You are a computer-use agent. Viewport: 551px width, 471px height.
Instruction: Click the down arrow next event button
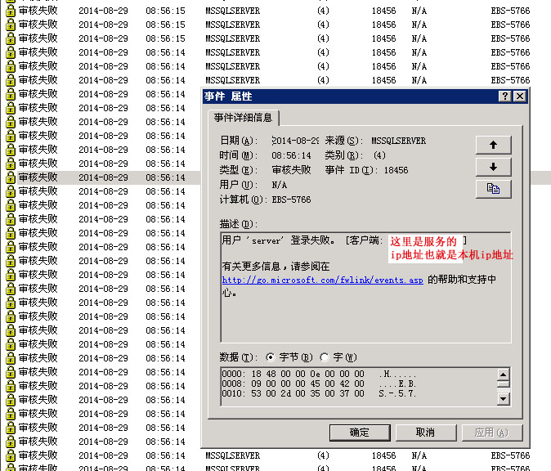[x=493, y=167]
